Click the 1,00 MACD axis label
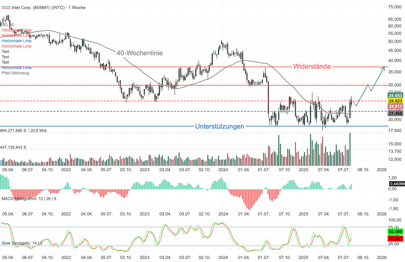Viewport: 405px width, 262px height. pos(392,178)
